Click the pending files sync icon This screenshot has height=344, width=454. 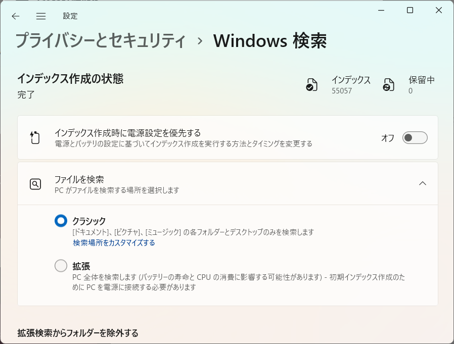(x=389, y=85)
